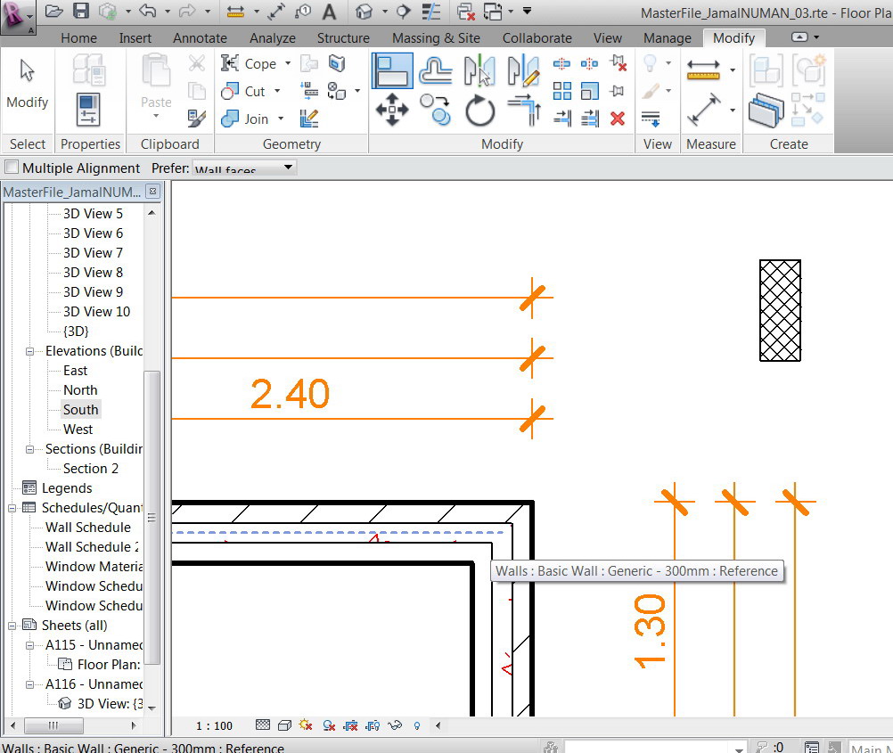Select the Pin tool
Viewport: 893px width, 753px height.
[x=618, y=91]
